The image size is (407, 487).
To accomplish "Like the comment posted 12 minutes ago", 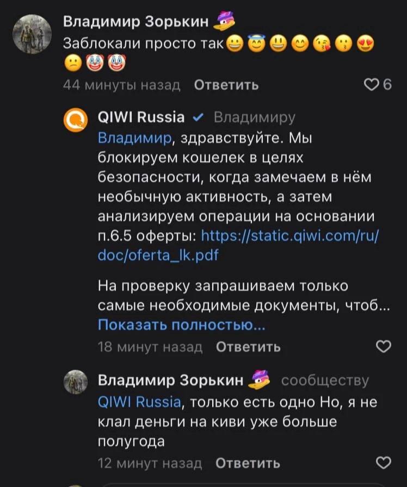I will (384, 463).
